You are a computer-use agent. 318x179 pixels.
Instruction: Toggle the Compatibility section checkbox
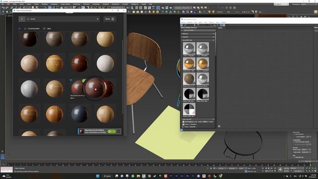[294, 142]
